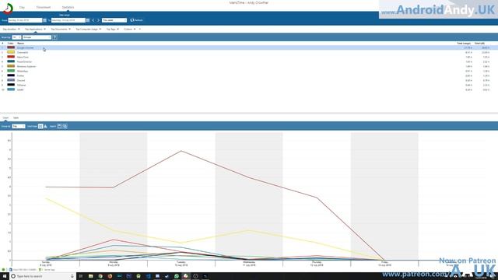The width and height of the screenshot is (498, 280).
Task: Click the ManicTime clock logo icon
Action: (x=8, y=9)
